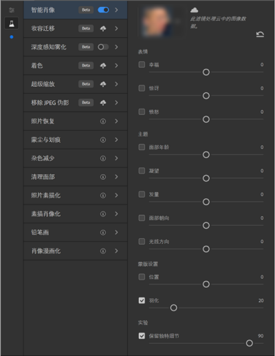Show info for 照片素描化 filter
The height and width of the screenshot is (356, 275).
click(x=103, y=196)
